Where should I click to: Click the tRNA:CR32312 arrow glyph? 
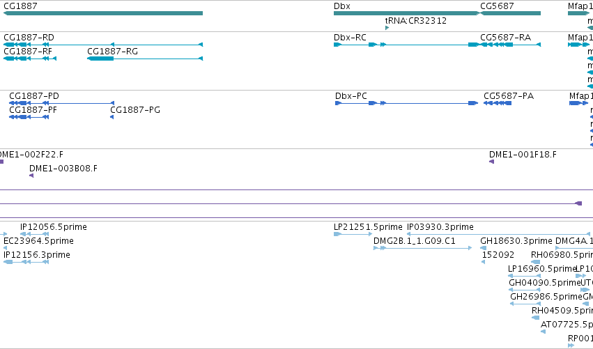point(387,28)
